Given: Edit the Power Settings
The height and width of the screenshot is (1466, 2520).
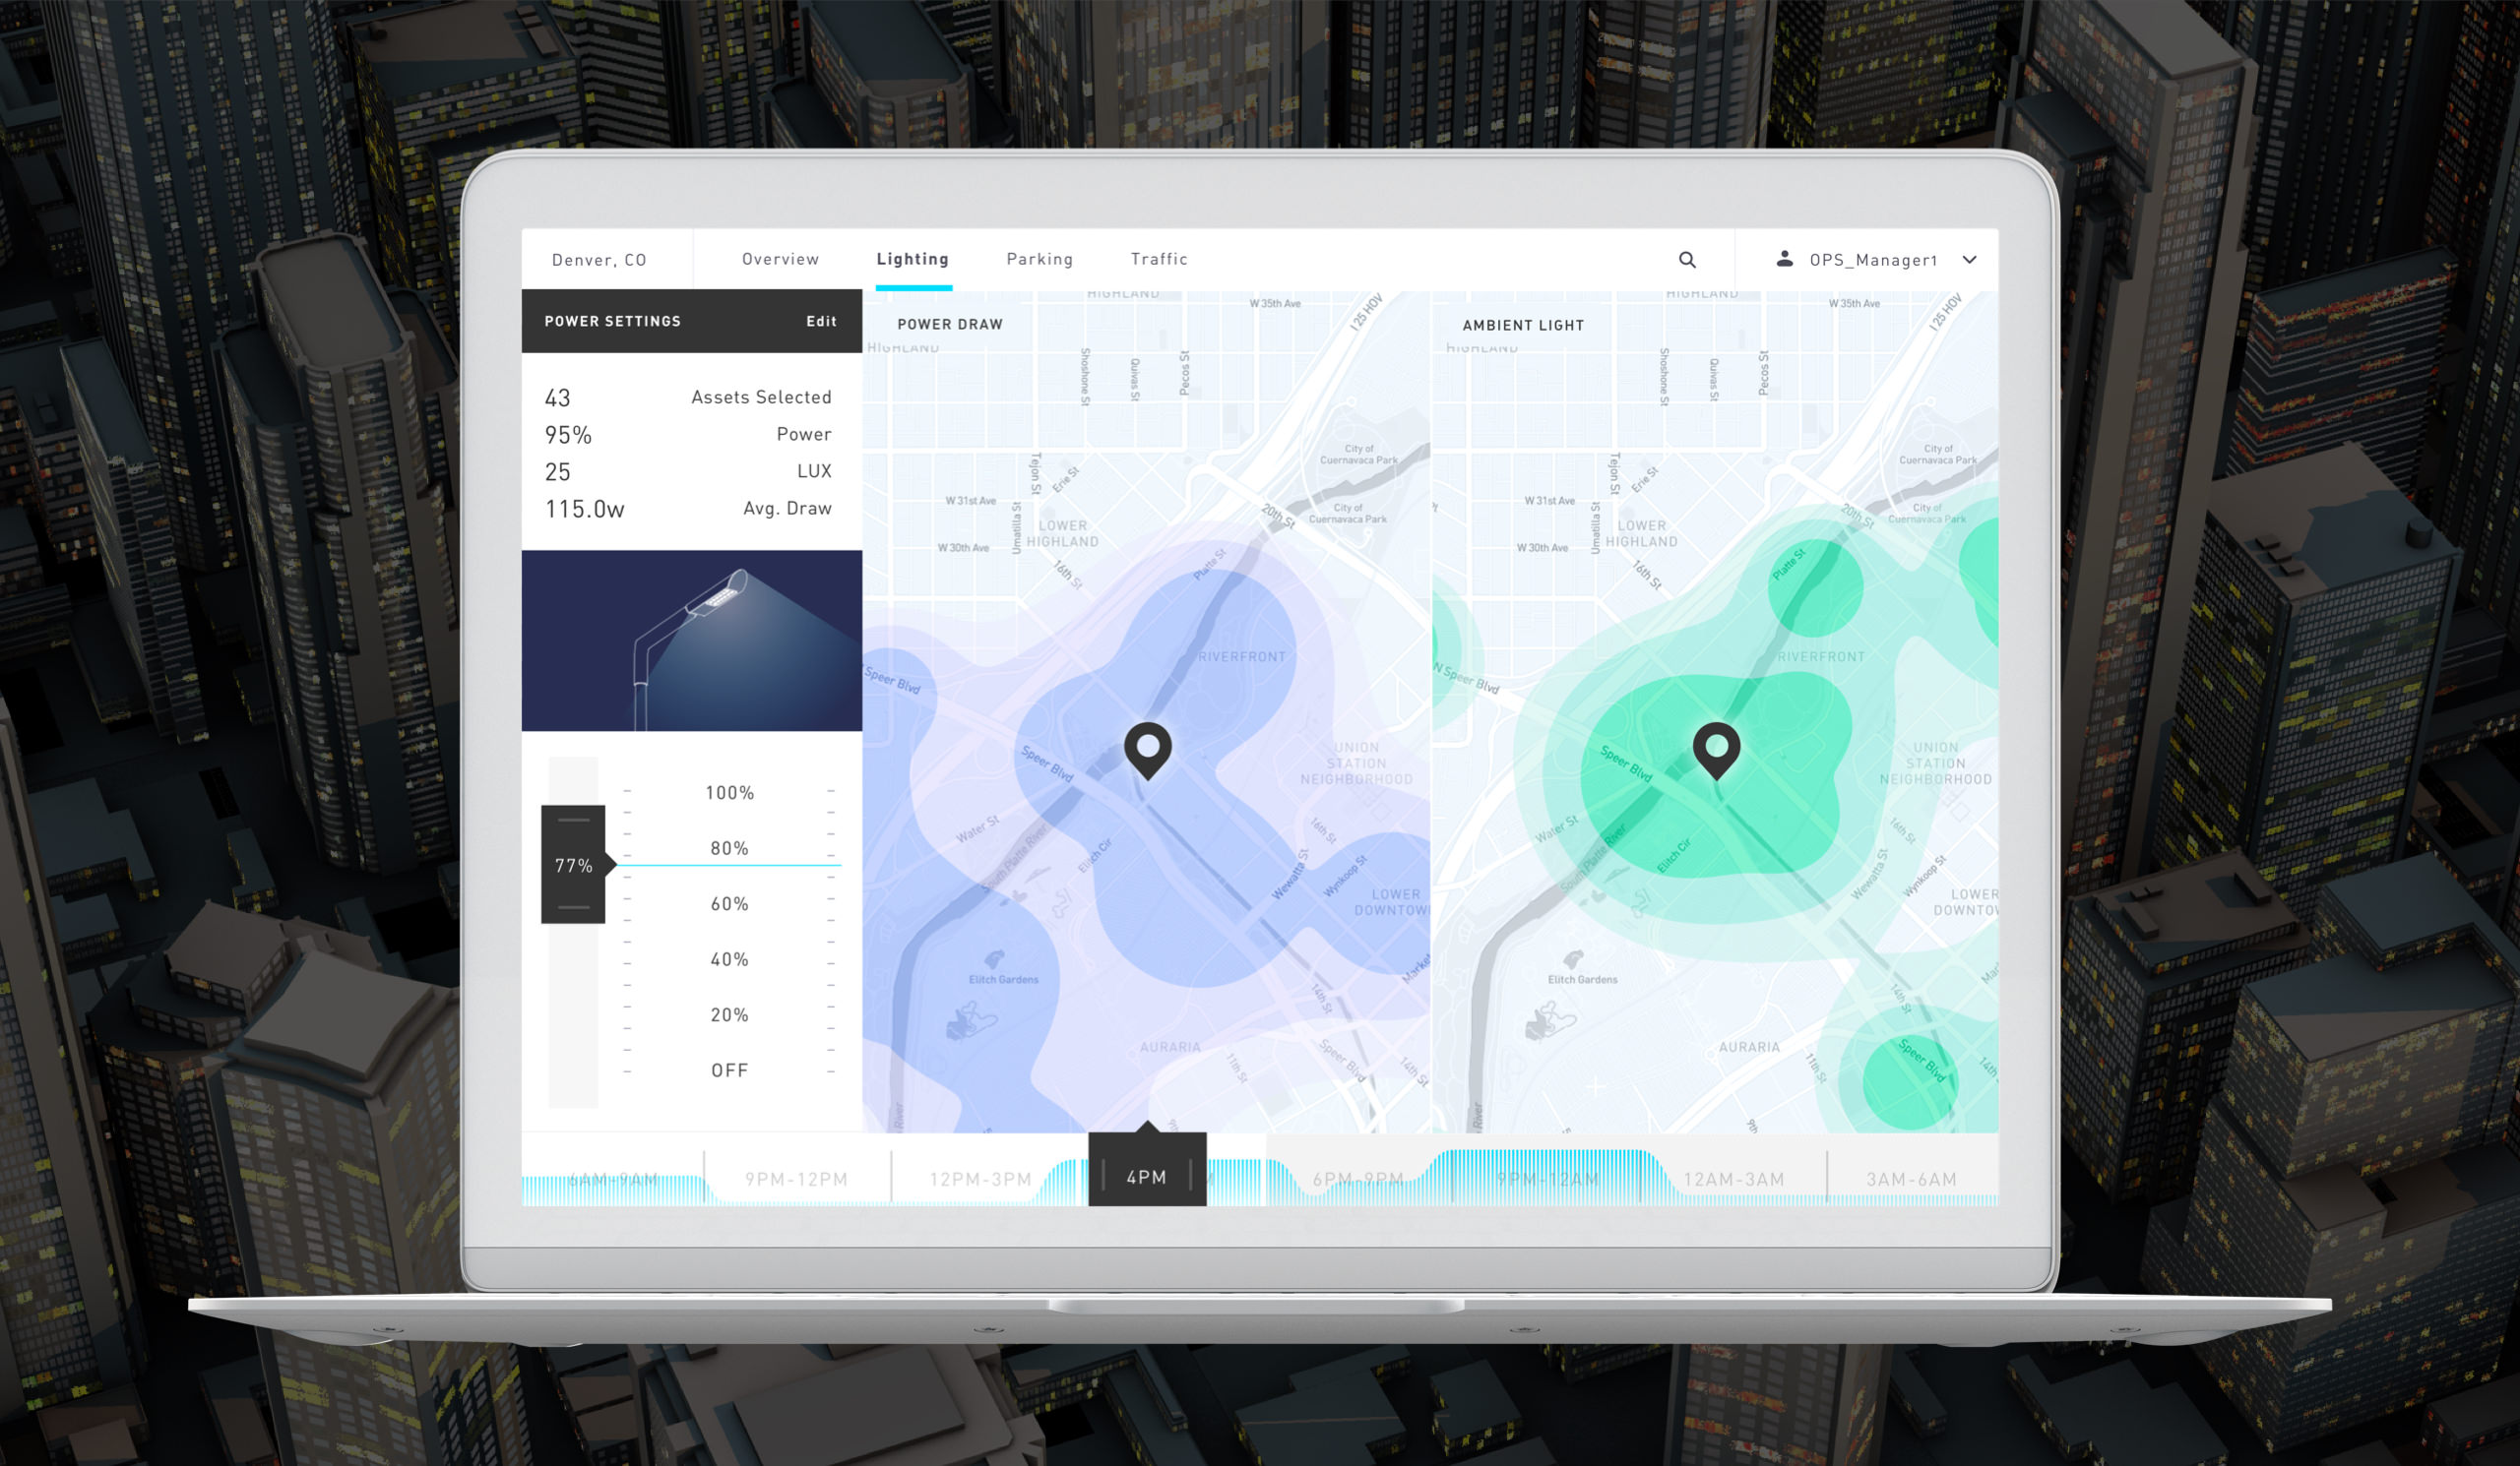Looking at the screenshot, I should [821, 321].
